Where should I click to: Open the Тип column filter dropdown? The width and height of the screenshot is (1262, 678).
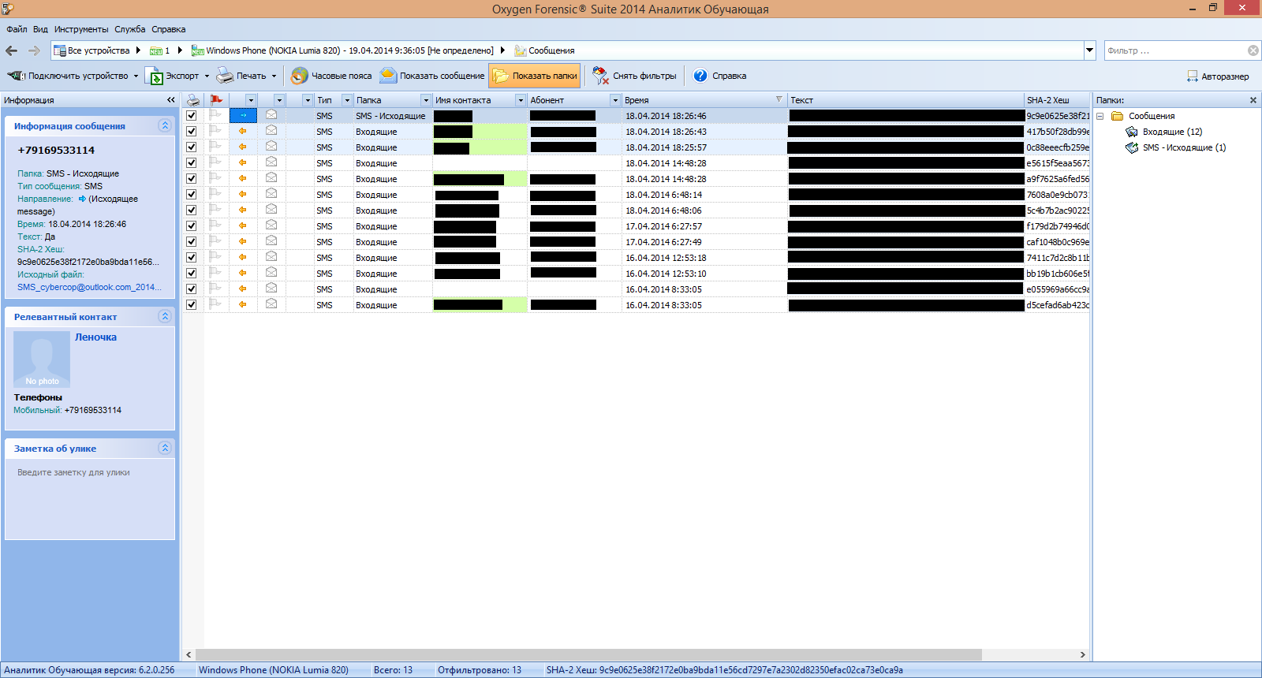click(347, 100)
